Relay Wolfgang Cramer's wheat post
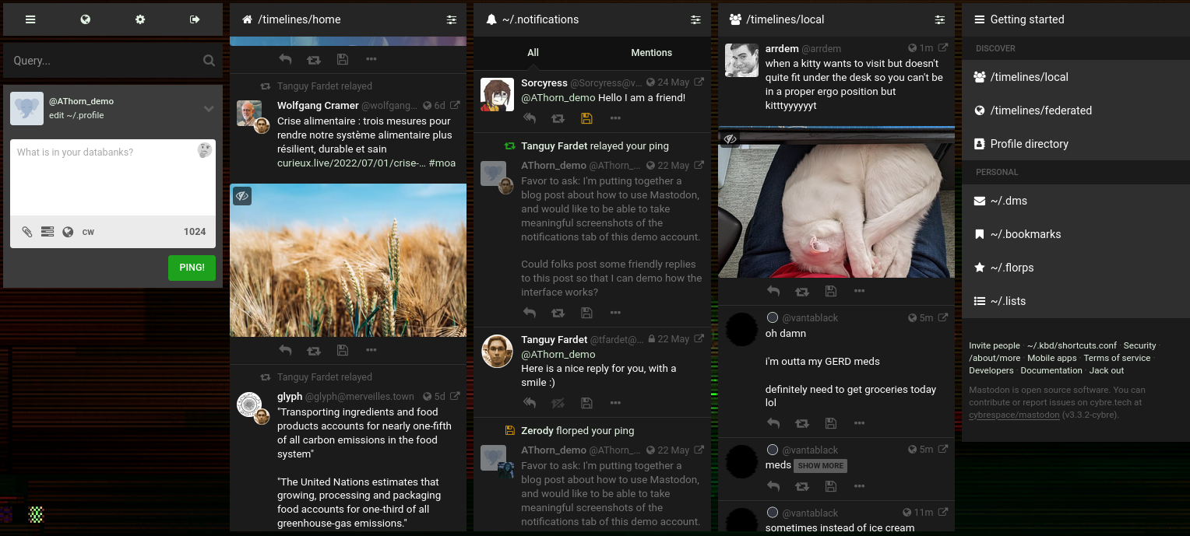The image size is (1190, 536). click(313, 351)
